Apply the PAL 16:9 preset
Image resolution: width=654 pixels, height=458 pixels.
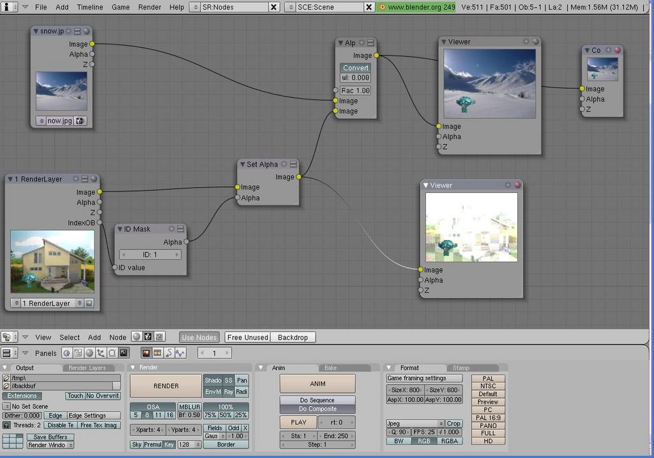pos(488,418)
